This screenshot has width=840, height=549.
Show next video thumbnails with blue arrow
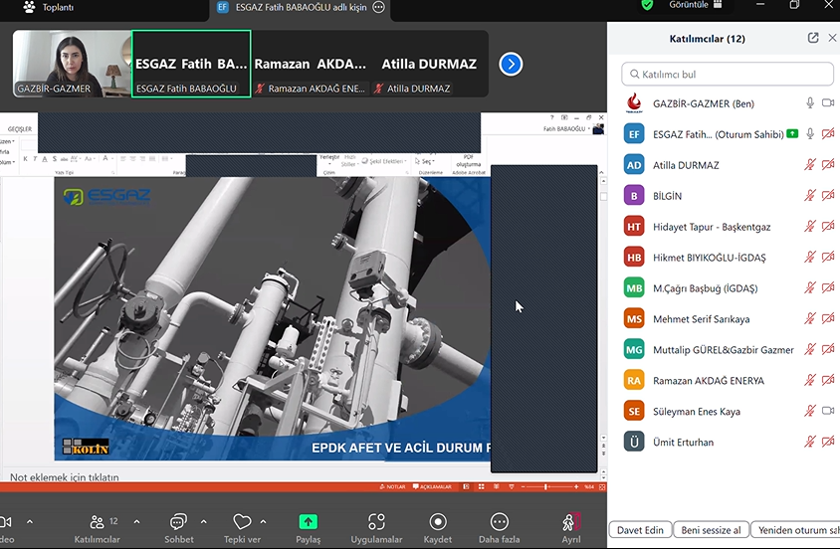(x=512, y=65)
